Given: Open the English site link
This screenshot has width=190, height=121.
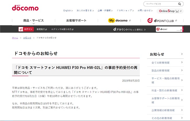Looking at the screenshot, I should pyautogui.click(x=68, y=10).
